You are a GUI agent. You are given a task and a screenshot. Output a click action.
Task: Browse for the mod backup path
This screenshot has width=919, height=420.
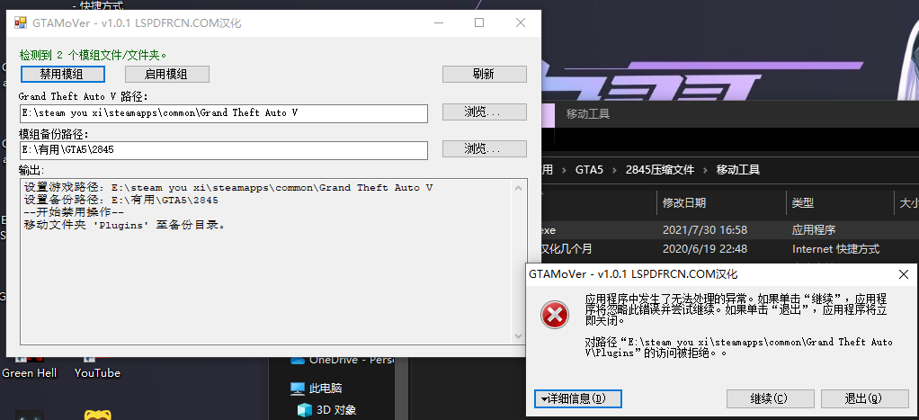pyautogui.click(x=484, y=149)
